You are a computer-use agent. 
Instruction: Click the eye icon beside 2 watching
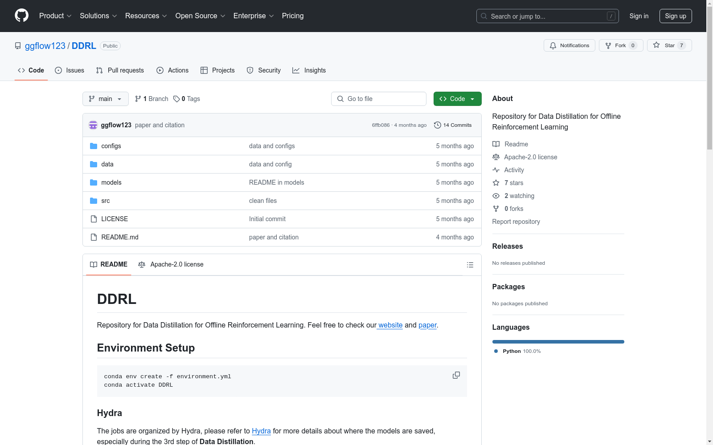(496, 196)
